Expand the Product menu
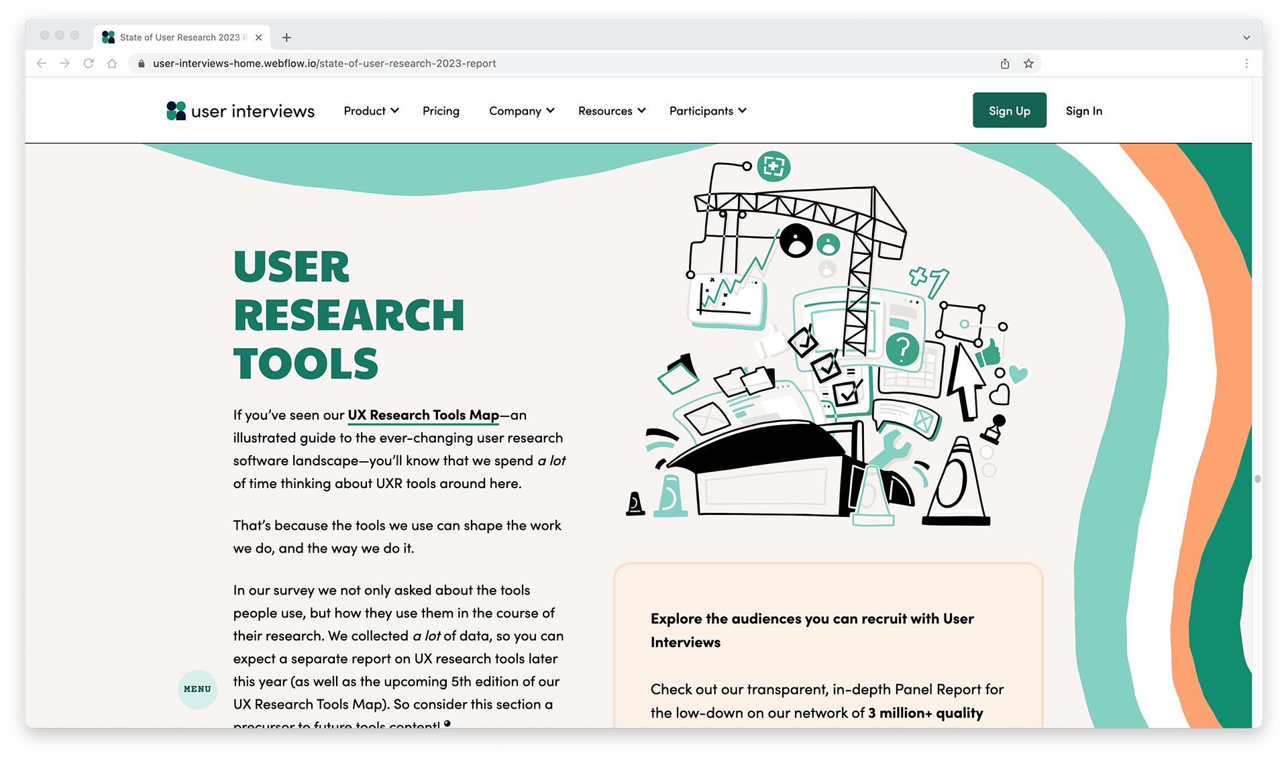The height and width of the screenshot is (759, 1288). pos(371,111)
